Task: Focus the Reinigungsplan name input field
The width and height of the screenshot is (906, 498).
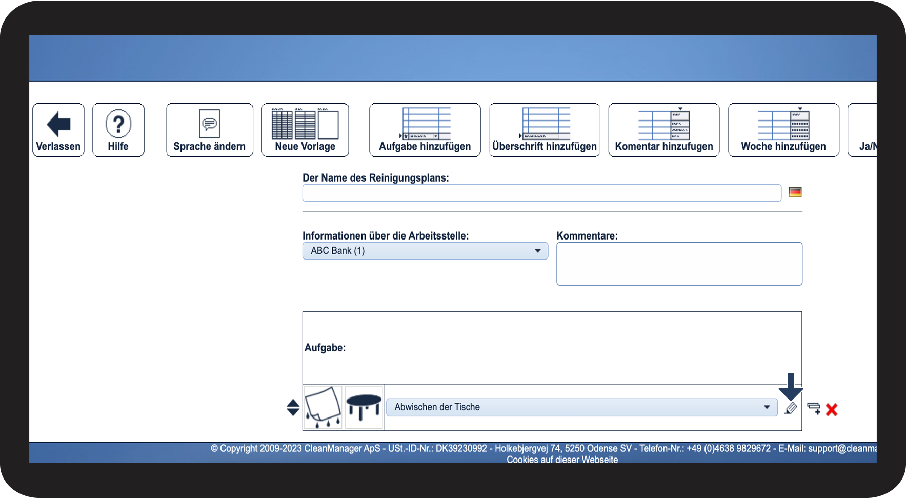Action: pos(542,193)
